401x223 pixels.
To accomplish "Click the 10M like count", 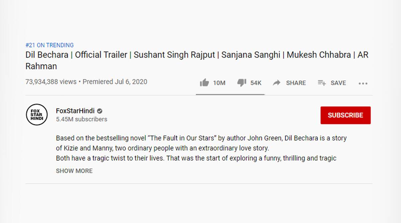I will (219, 83).
